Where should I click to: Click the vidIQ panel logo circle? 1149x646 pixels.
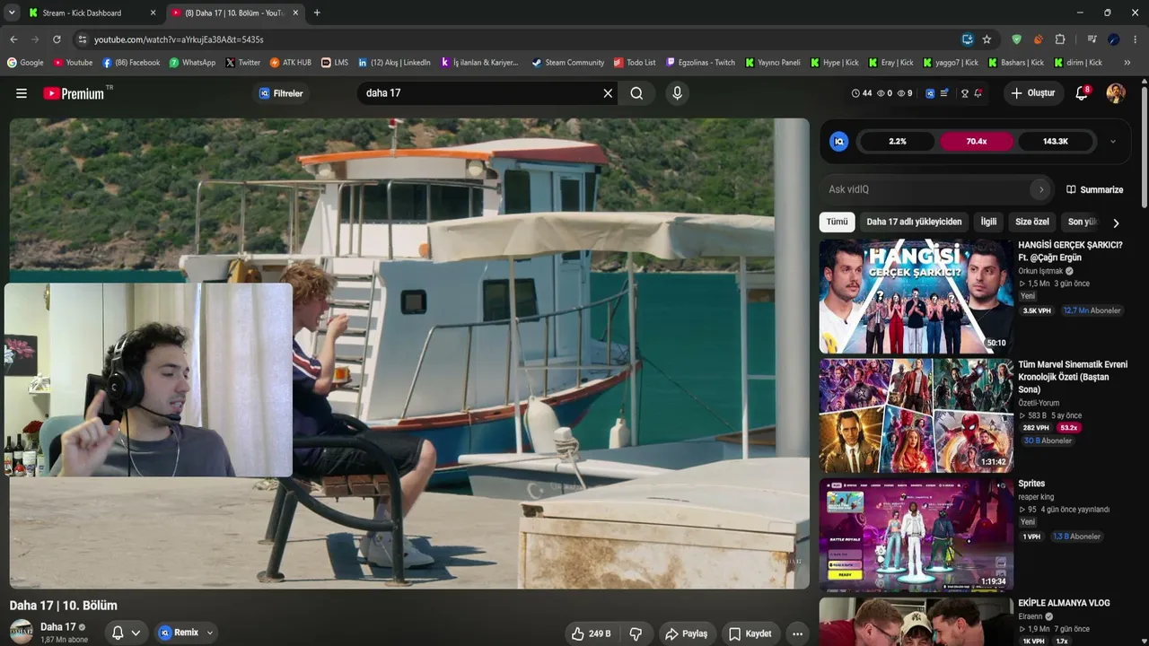point(839,142)
